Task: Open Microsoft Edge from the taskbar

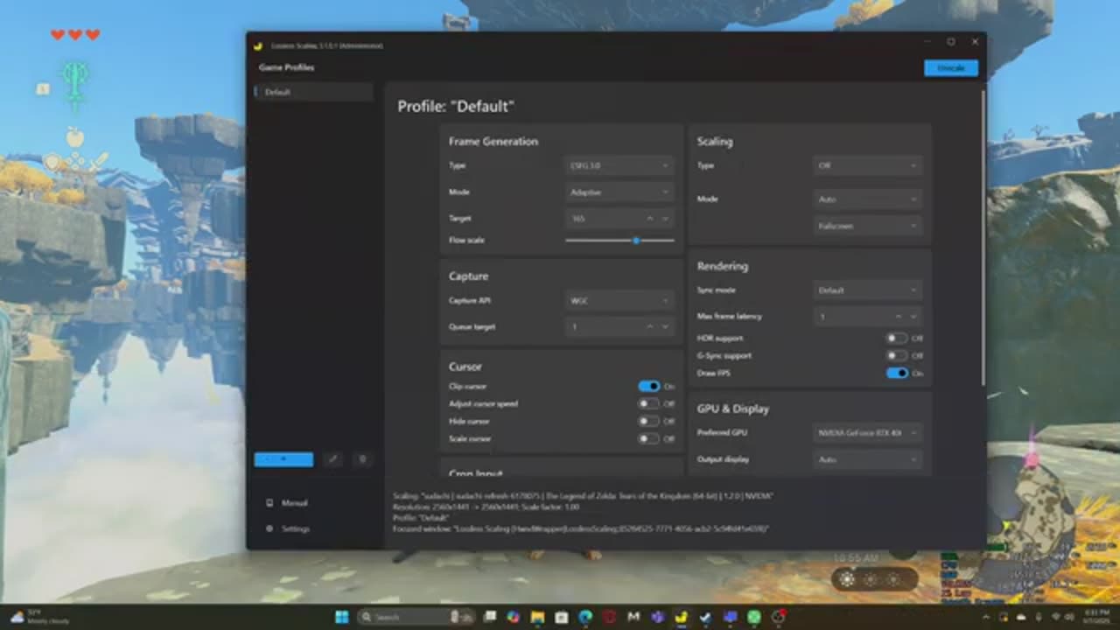Action: click(x=585, y=617)
